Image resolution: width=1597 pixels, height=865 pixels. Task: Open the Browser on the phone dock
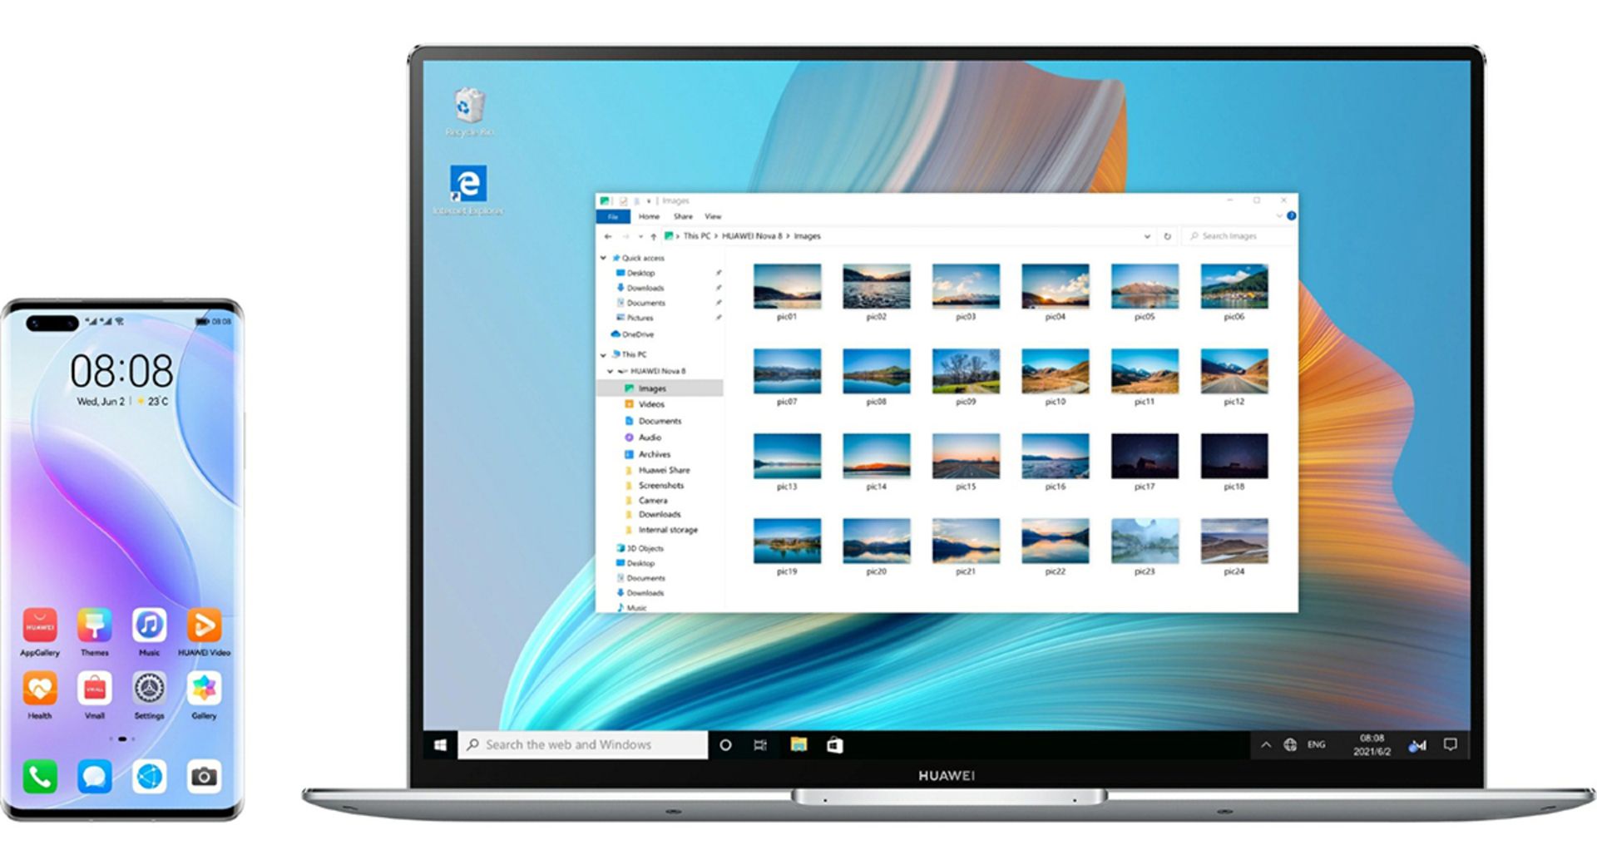150,777
